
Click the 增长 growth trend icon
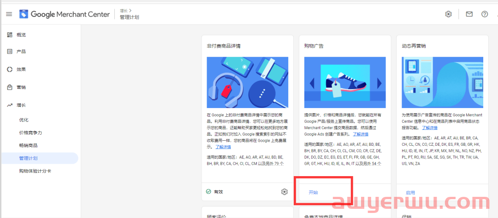(x=10, y=105)
